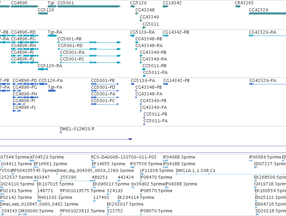Click protein CG43349-PB
This screenshot has height=216, width=286.
pyautogui.click(x=153, y=101)
